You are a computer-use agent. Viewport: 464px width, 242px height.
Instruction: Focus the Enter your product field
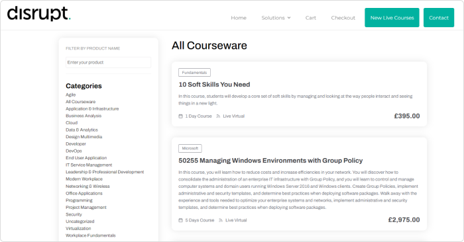click(x=108, y=62)
